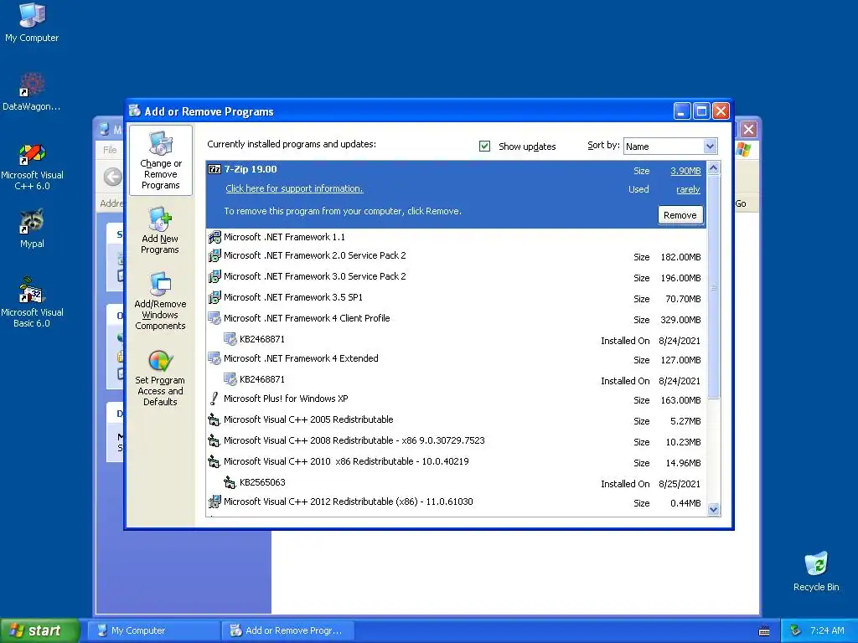Click the Microsoft Plus! for Windows XP icon

pos(214,399)
